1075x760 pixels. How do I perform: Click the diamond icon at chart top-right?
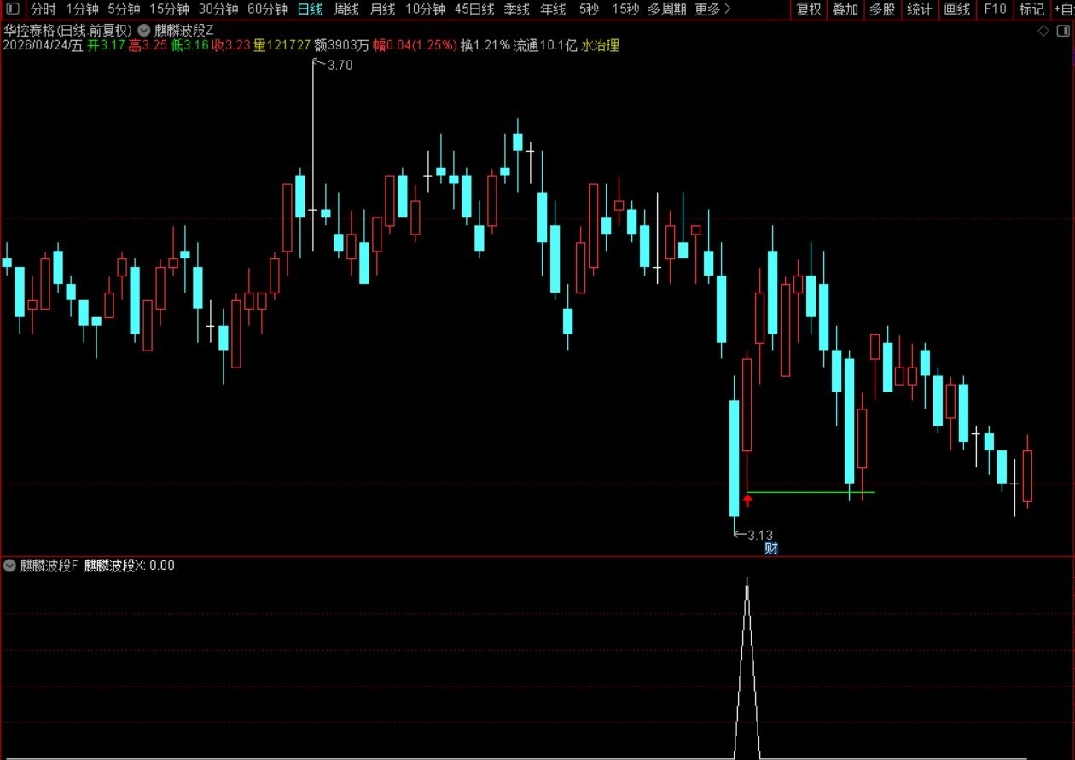[1043, 32]
